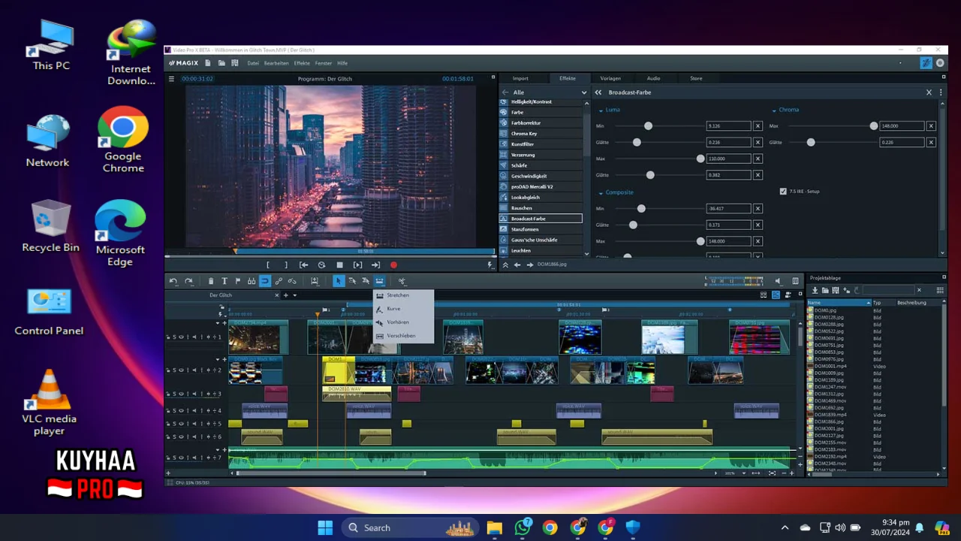The width and height of the screenshot is (961, 541).
Task: Switch to the Import tab
Action: (x=520, y=78)
